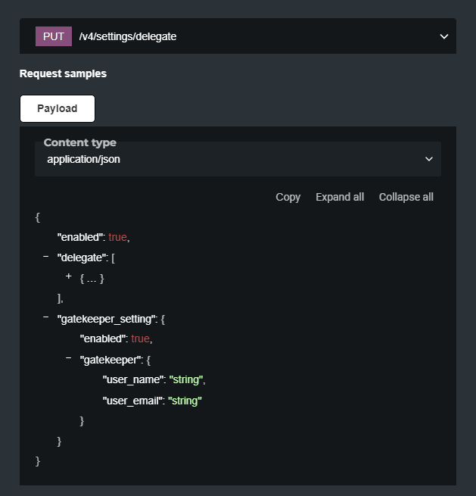Click the "user_name" key

click(133, 379)
